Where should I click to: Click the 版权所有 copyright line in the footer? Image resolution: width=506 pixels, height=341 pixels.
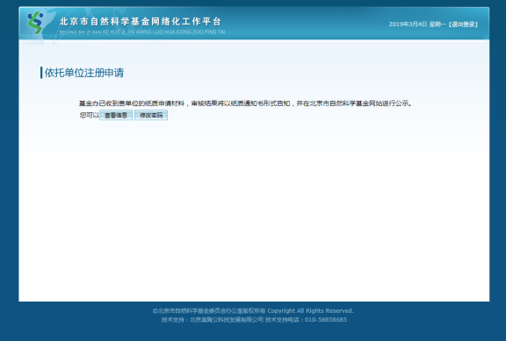(x=209, y=310)
